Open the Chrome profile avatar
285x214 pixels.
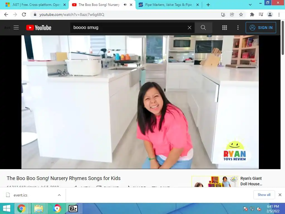270,14
